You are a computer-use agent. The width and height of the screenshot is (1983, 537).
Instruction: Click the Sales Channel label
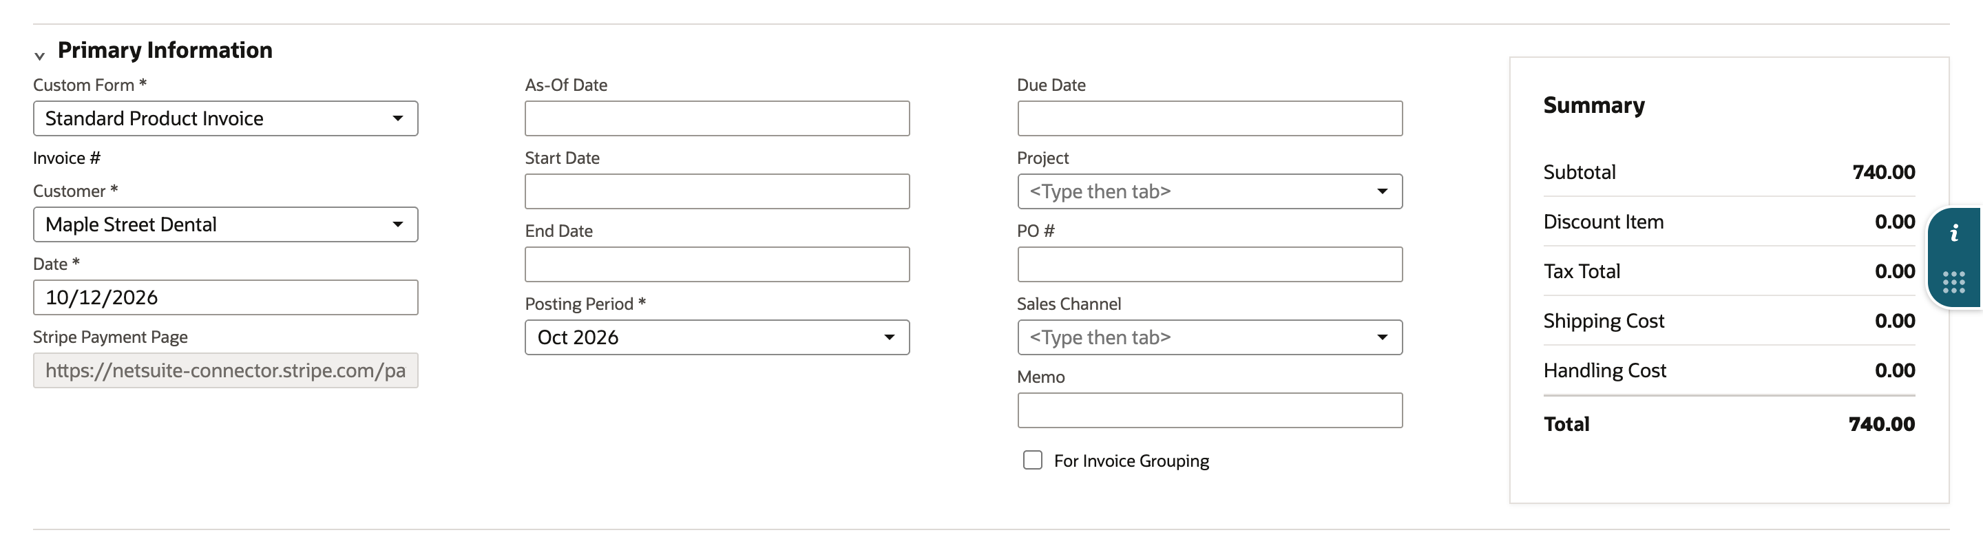[x=1069, y=304]
